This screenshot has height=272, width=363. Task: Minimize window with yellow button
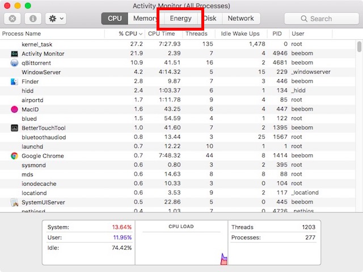coord(18,6)
